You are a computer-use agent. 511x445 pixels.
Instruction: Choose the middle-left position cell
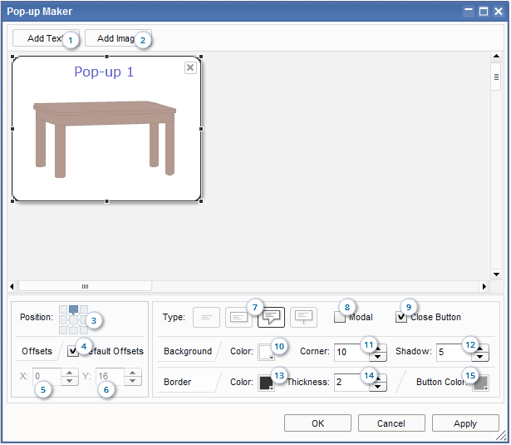(x=63, y=320)
